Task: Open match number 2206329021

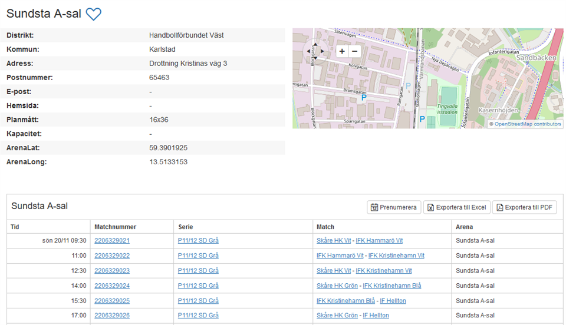Action: [112, 241]
